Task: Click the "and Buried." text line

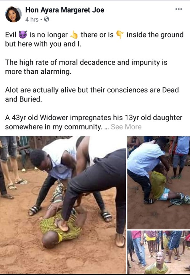Action: (x=24, y=99)
